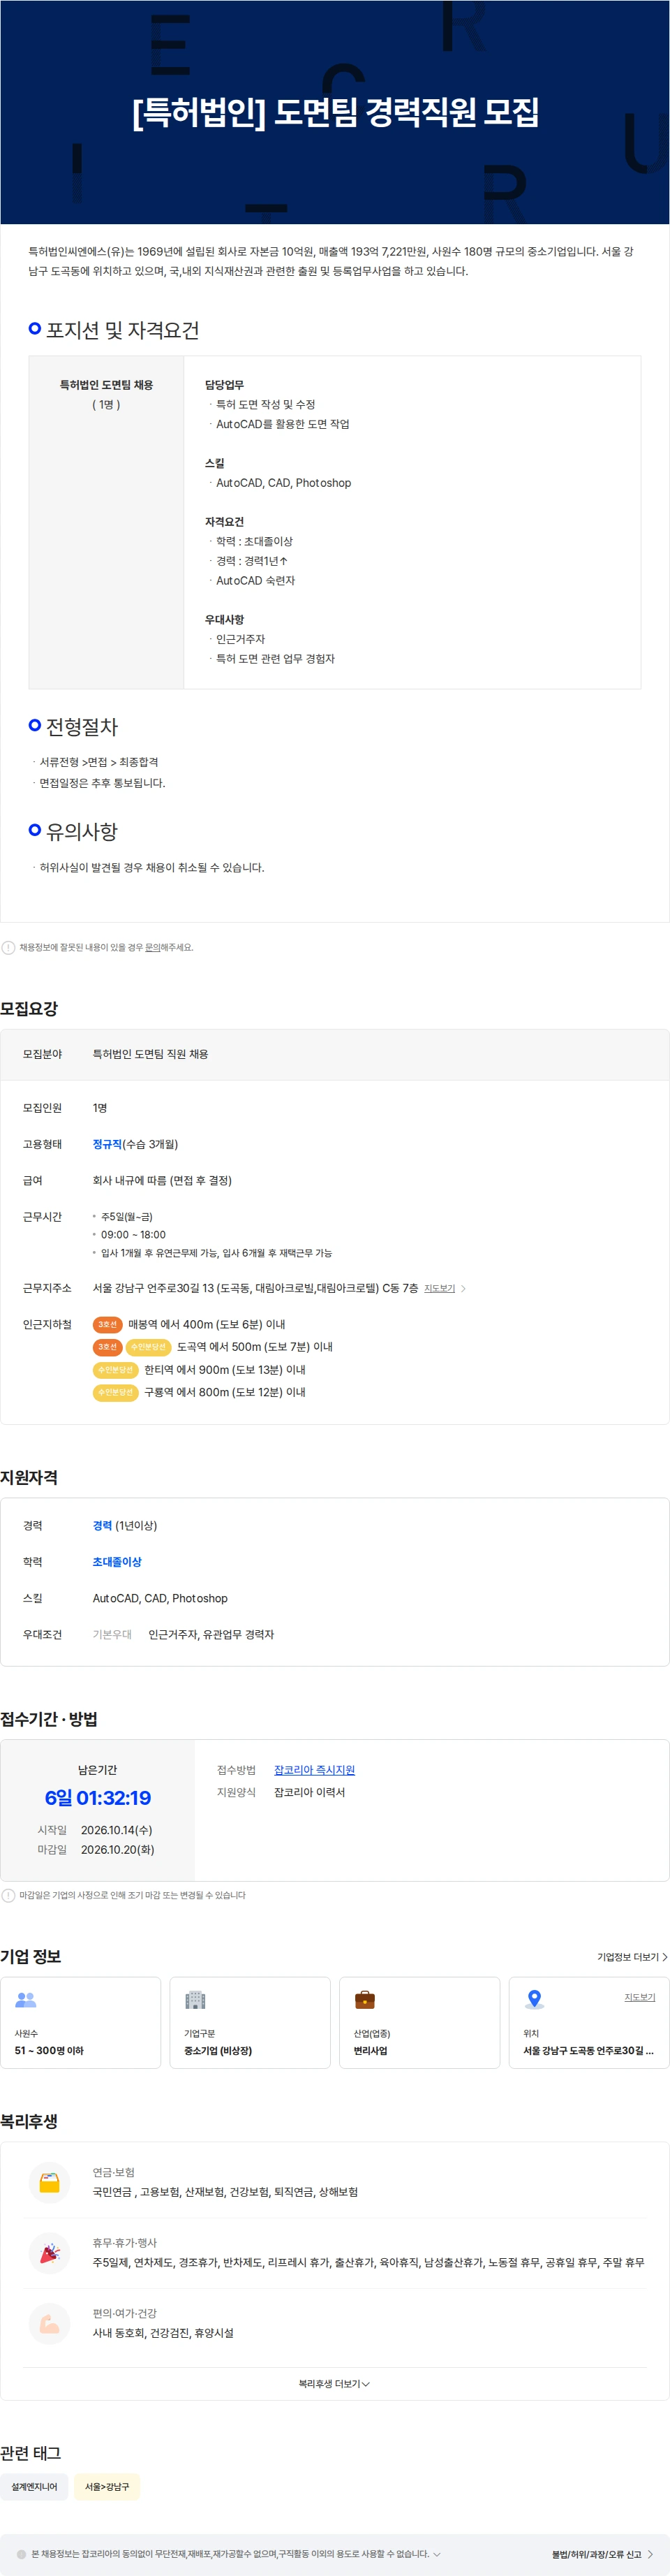Viewport: 670px width, 2576px height.
Task: Click 수인분당선 badge for 한티역
Action: click(x=116, y=1370)
